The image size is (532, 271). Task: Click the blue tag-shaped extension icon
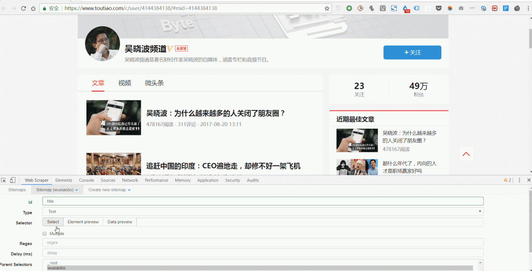(416, 8)
